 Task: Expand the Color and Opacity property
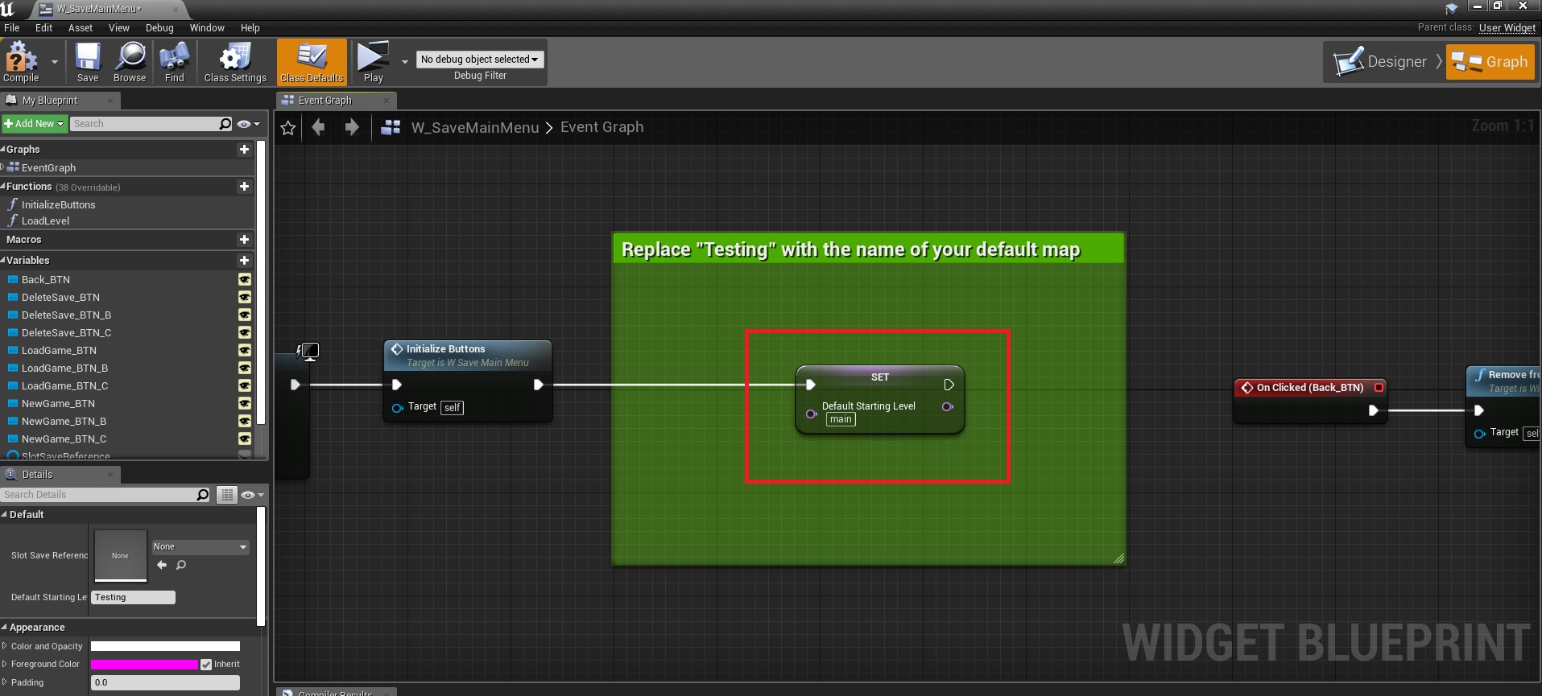point(5,646)
